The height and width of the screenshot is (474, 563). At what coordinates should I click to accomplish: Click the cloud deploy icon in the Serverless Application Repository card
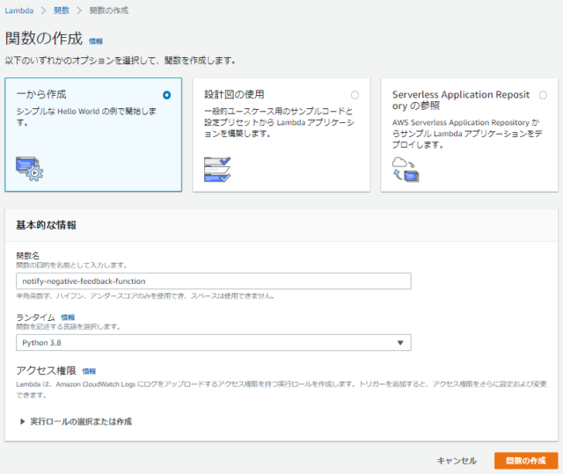tap(406, 170)
